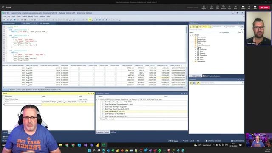Toggle checkbox for 'Date'[Fiscal Year Quarter Number] filter
The image size is (272, 153).
point(102,104)
